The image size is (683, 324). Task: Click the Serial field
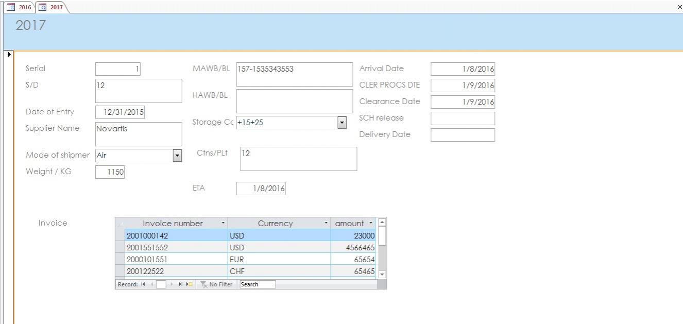point(118,69)
